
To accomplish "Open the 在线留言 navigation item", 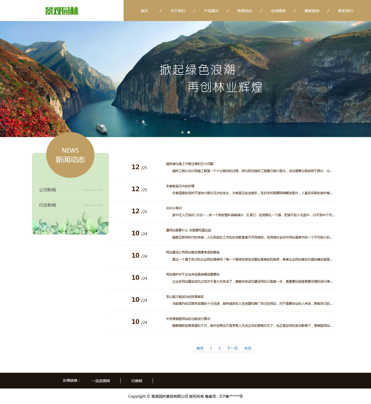I will pyautogui.click(x=278, y=11).
